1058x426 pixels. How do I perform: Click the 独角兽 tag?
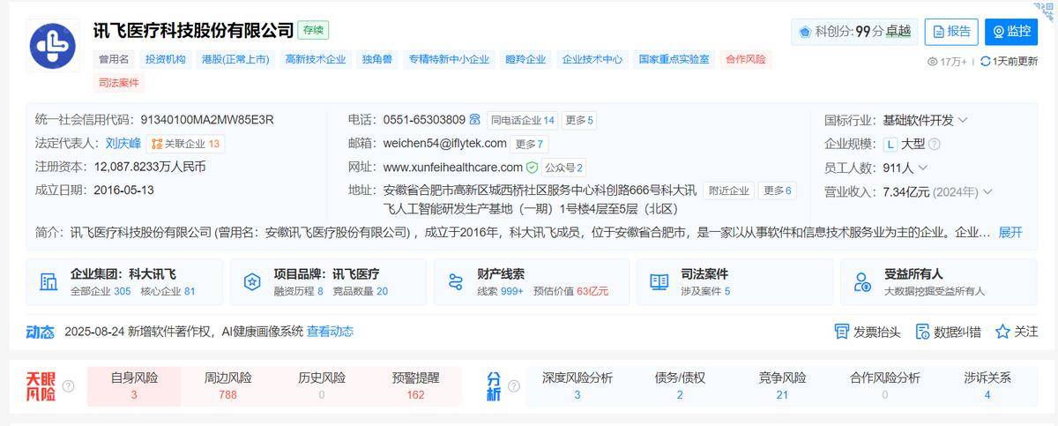pyautogui.click(x=376, y=60)
